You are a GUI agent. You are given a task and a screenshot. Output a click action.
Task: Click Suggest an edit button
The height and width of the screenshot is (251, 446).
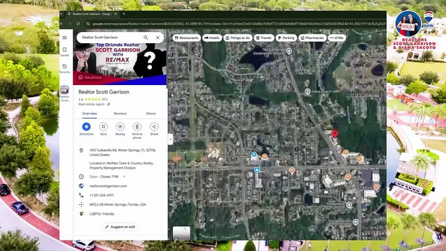click(x=120, y=227)
